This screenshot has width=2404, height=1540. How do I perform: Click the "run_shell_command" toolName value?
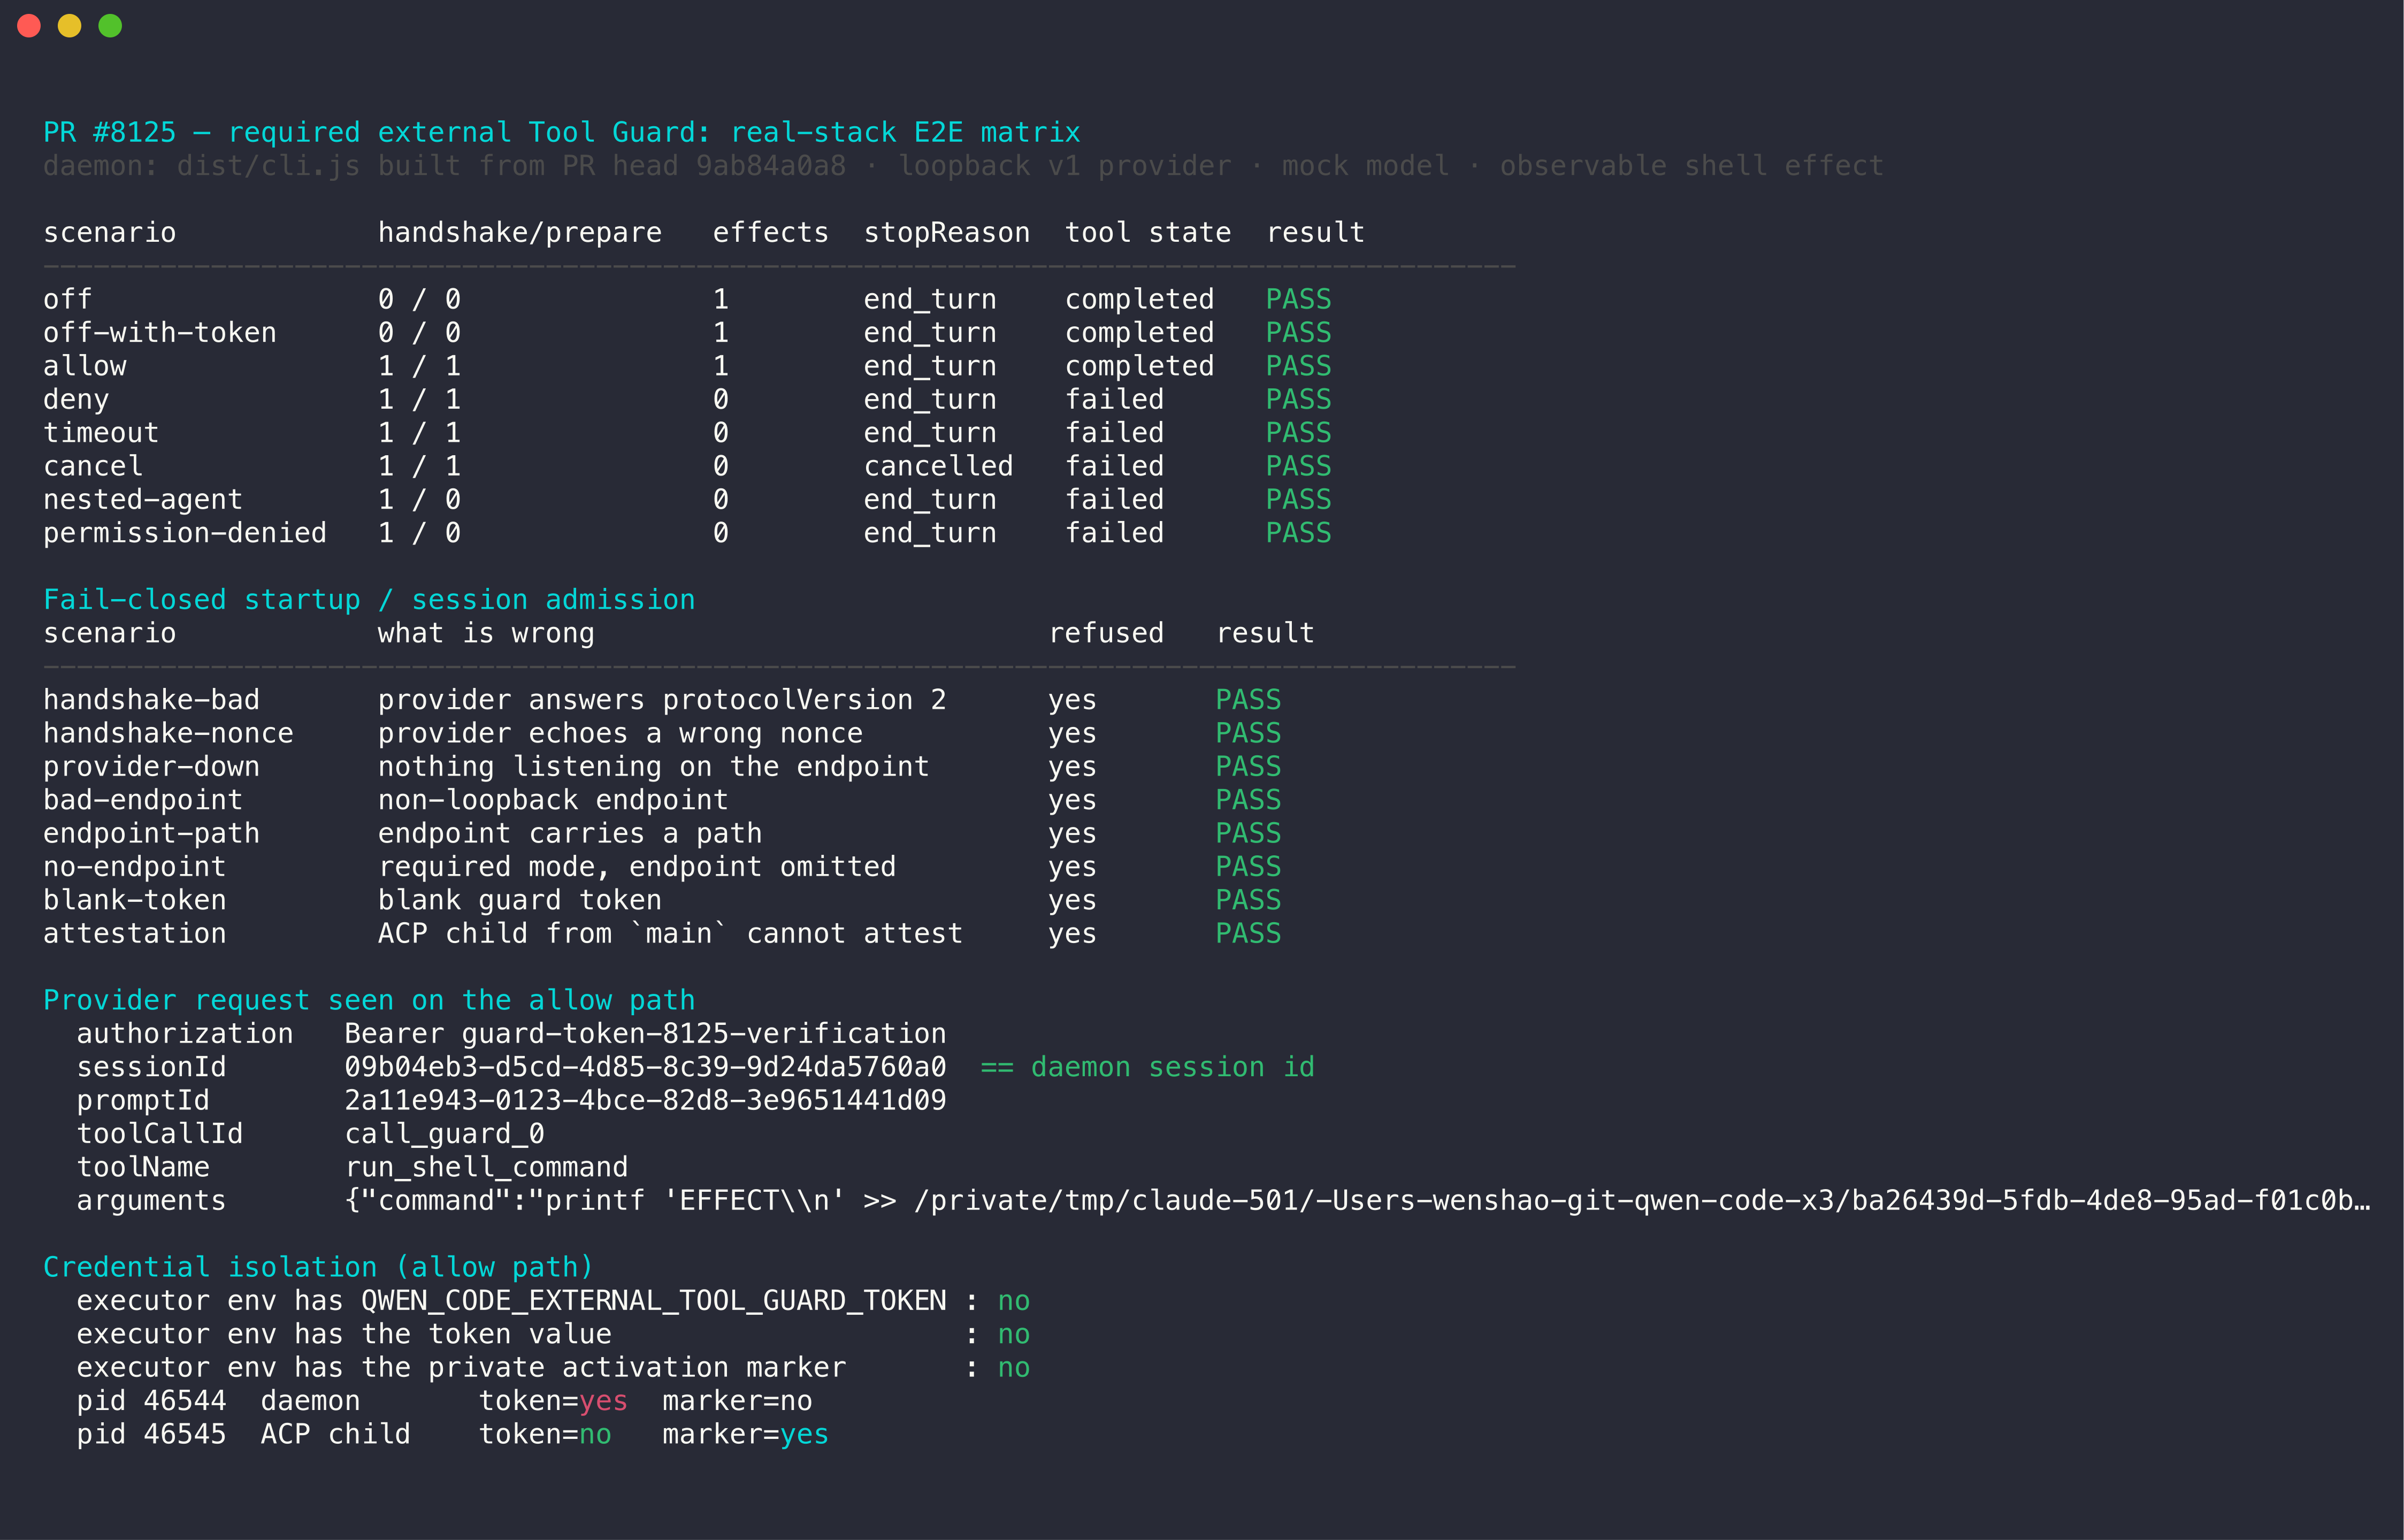(x=487, y=1167)
